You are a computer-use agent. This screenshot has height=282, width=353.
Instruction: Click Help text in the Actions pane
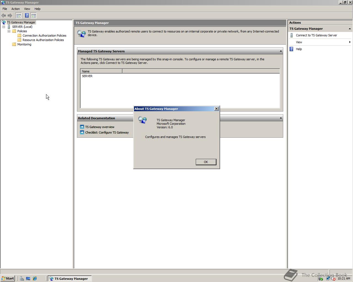[299, 49]
